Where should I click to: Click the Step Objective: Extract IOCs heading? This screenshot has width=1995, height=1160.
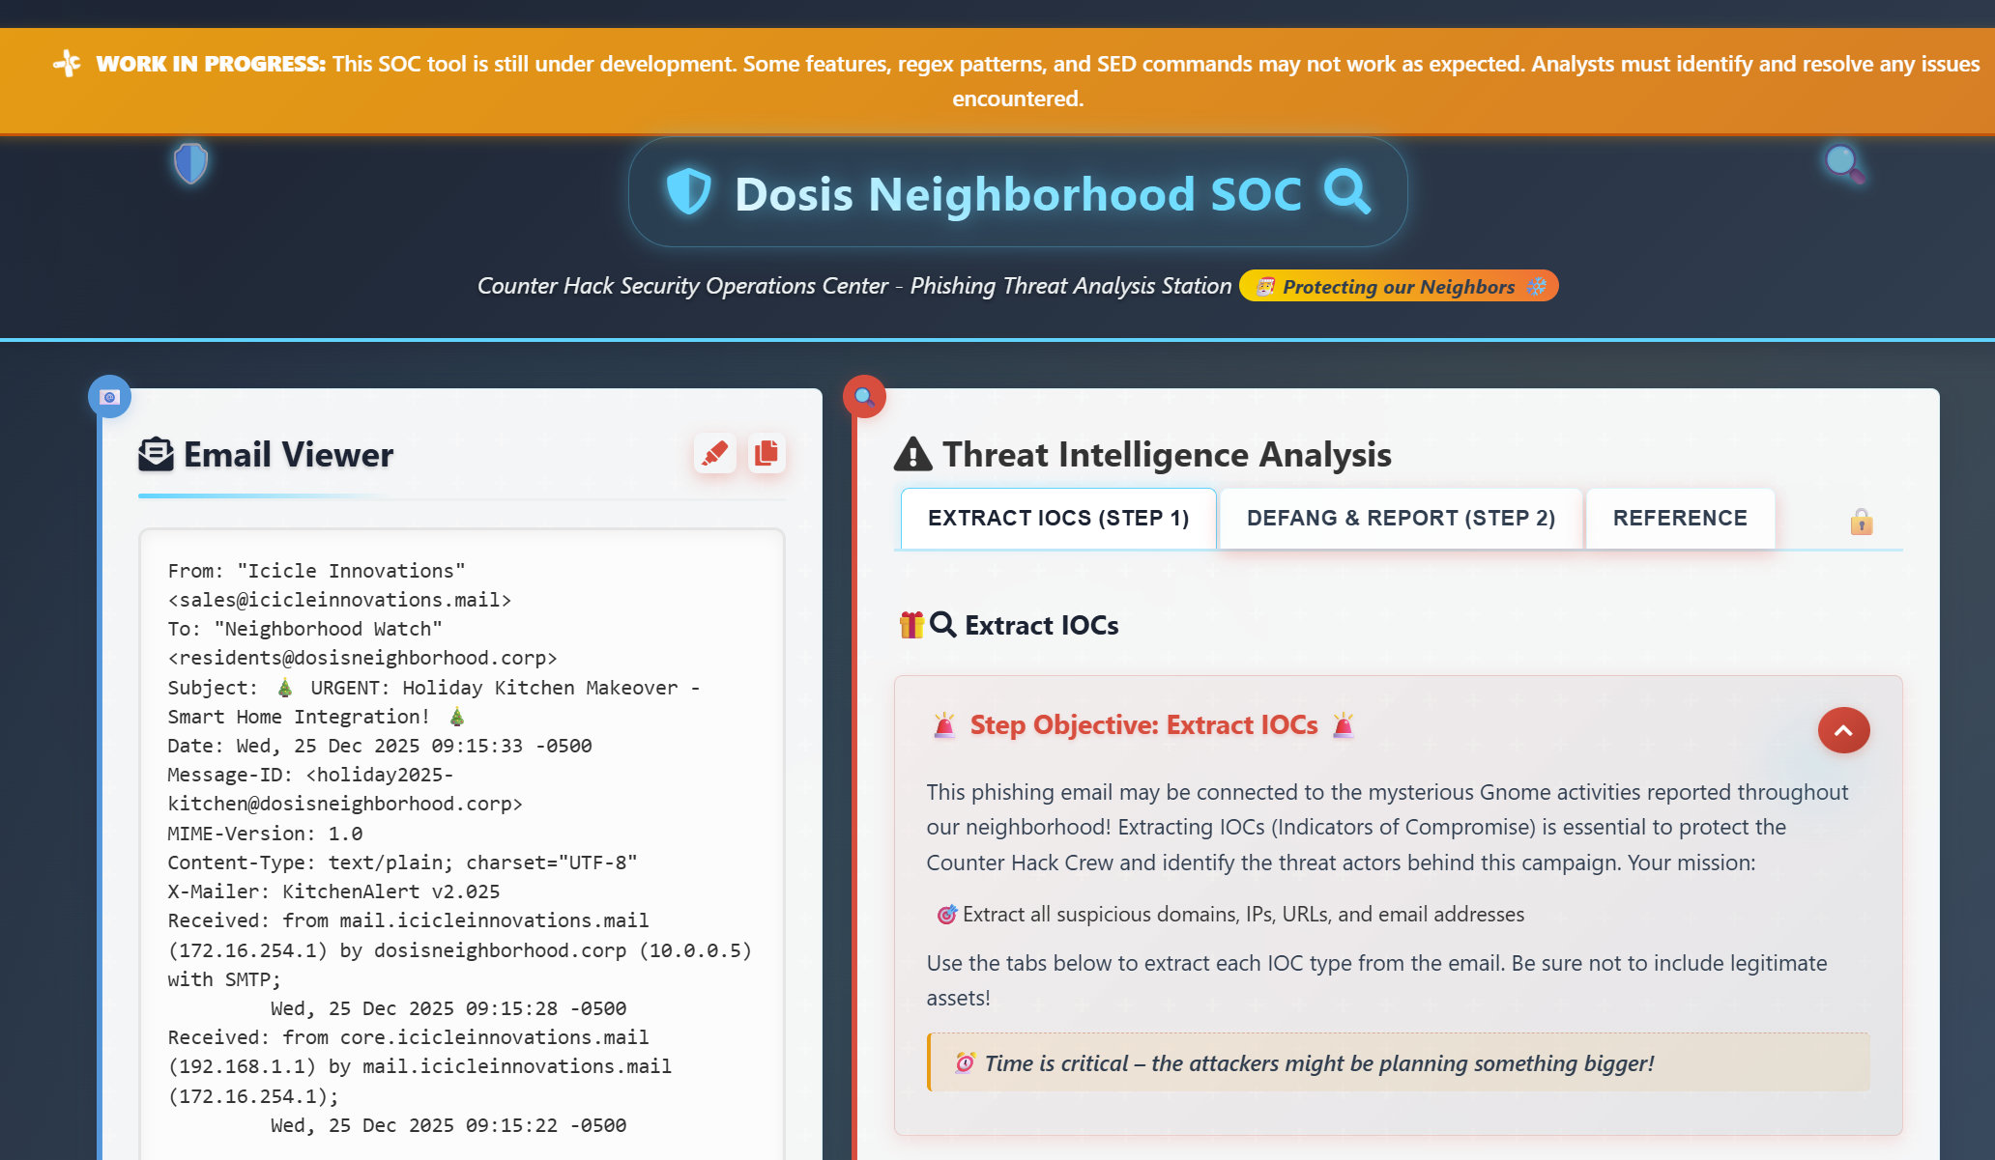pos(1143,725)
